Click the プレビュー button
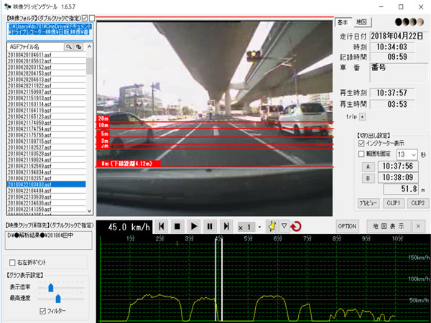Screen dimensions: 431x323 [x=369, y=203]
